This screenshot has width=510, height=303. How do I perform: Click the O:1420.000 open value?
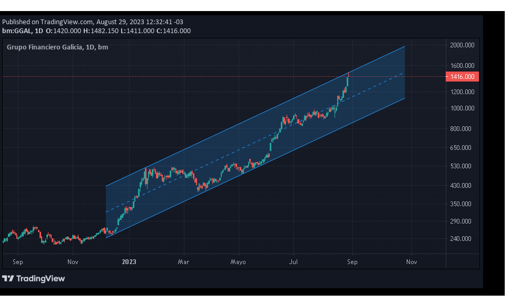tap(63, 31)
